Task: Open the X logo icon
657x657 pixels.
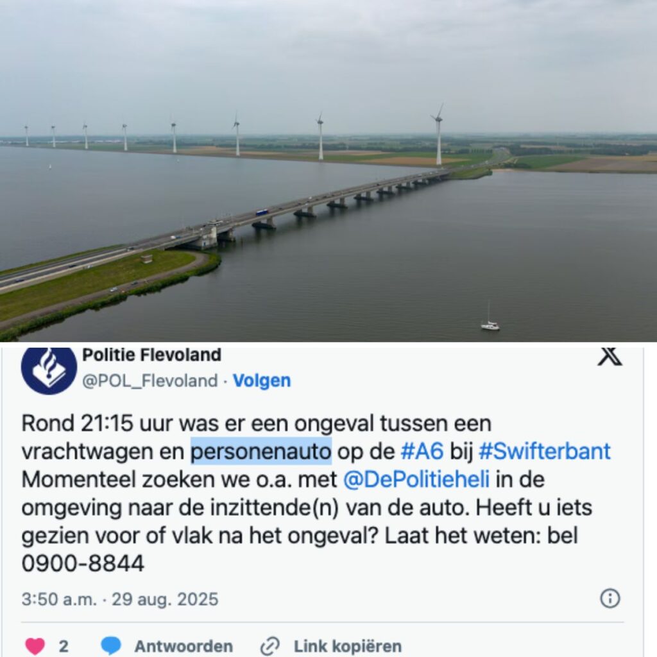Action: [x=610, y=357]
